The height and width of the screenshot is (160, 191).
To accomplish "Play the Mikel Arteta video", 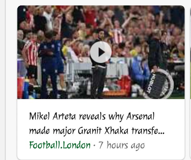I will click(x=101, y=52).
